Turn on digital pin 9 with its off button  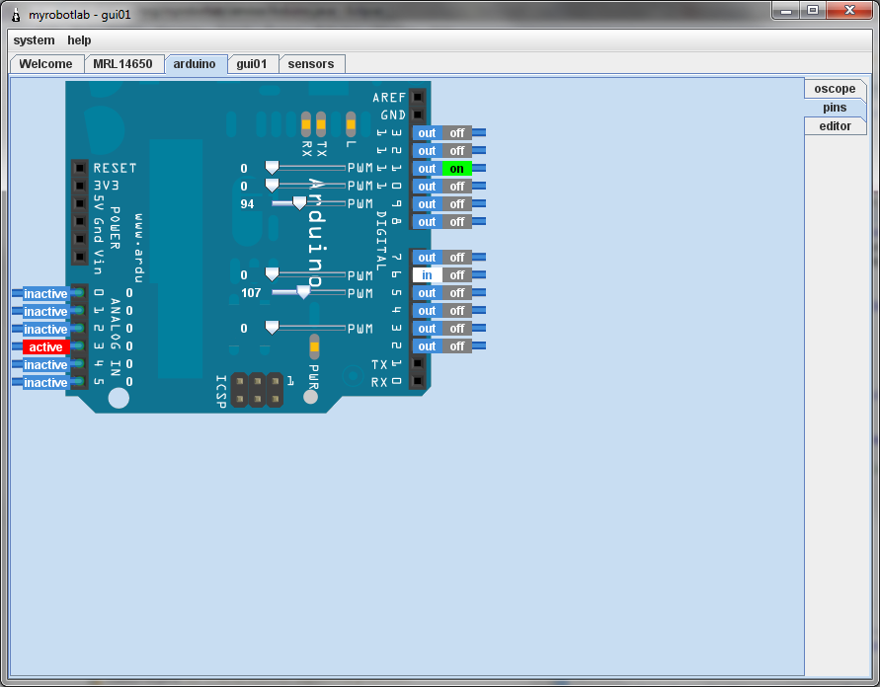(457, 204)
